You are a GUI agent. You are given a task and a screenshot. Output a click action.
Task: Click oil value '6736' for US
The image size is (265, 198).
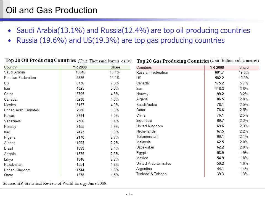pyautogui.click(x=80, y=83)
